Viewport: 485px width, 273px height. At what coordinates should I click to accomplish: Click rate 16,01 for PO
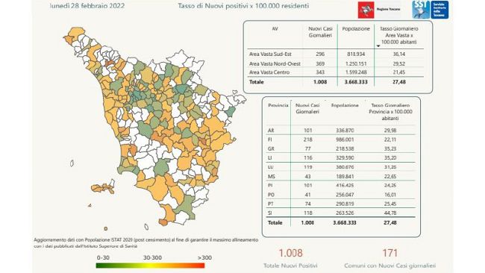390,195
